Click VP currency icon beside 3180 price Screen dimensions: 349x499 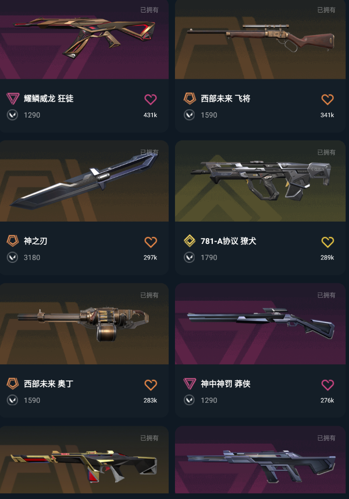(13, 257)
